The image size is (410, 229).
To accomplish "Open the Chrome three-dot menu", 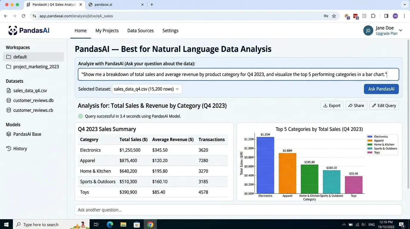I will pyautogui.click(x=404, y=16).
